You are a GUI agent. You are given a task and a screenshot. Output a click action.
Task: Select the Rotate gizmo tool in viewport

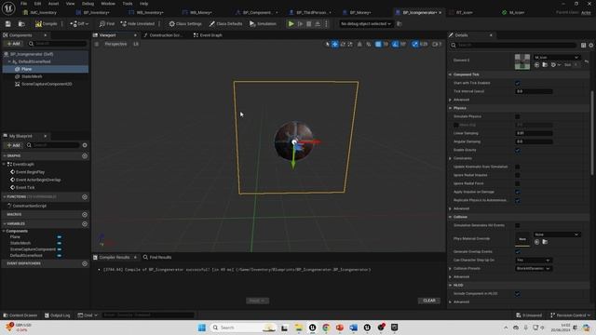[x=343, y=44]
